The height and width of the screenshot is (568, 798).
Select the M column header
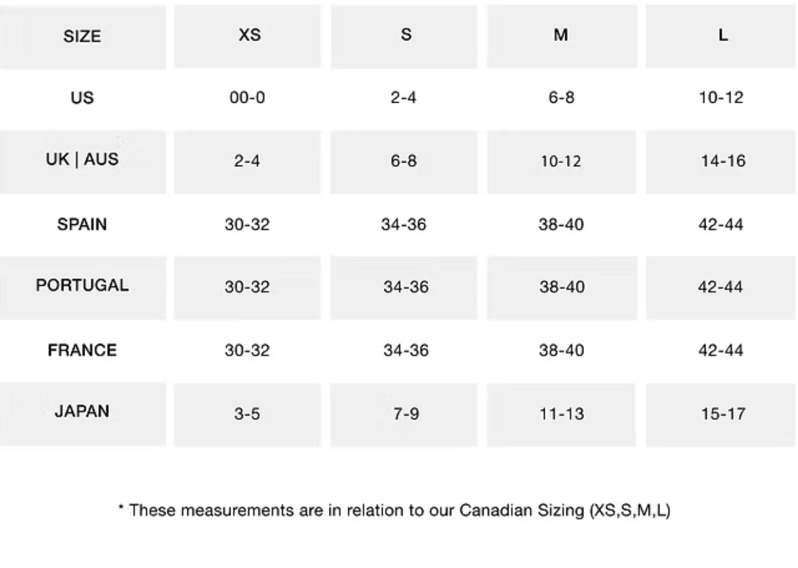[x=560, y=35]
